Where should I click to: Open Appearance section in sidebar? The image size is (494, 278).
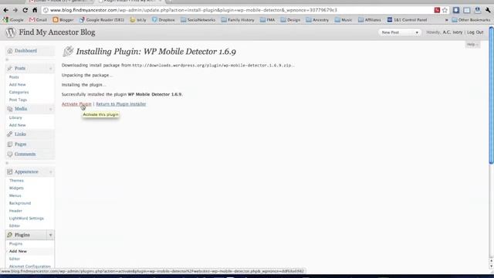[26, 171]
